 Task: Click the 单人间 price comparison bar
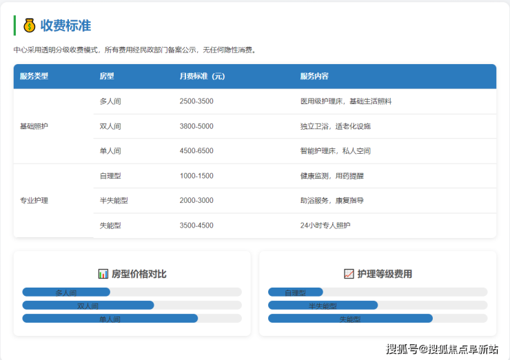110,319
